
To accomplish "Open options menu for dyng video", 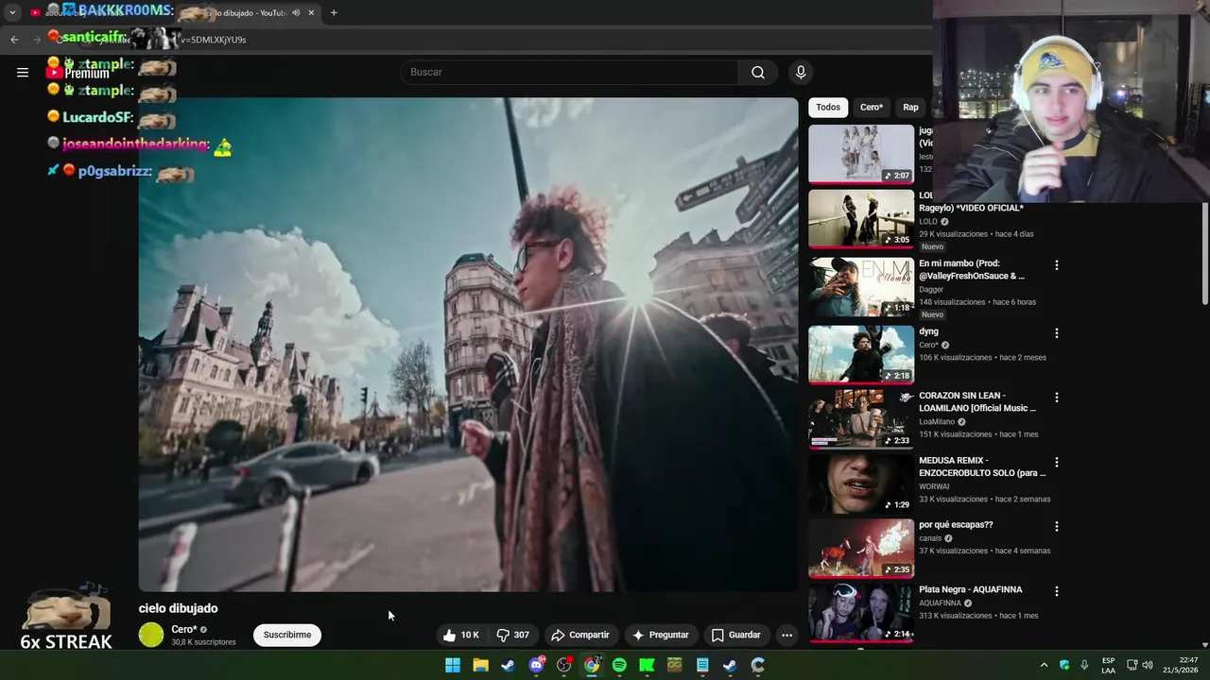I will click(x=1057, y=333).
